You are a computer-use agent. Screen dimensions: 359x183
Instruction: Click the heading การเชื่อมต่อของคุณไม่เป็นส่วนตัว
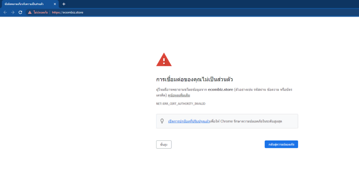[194, 79]
